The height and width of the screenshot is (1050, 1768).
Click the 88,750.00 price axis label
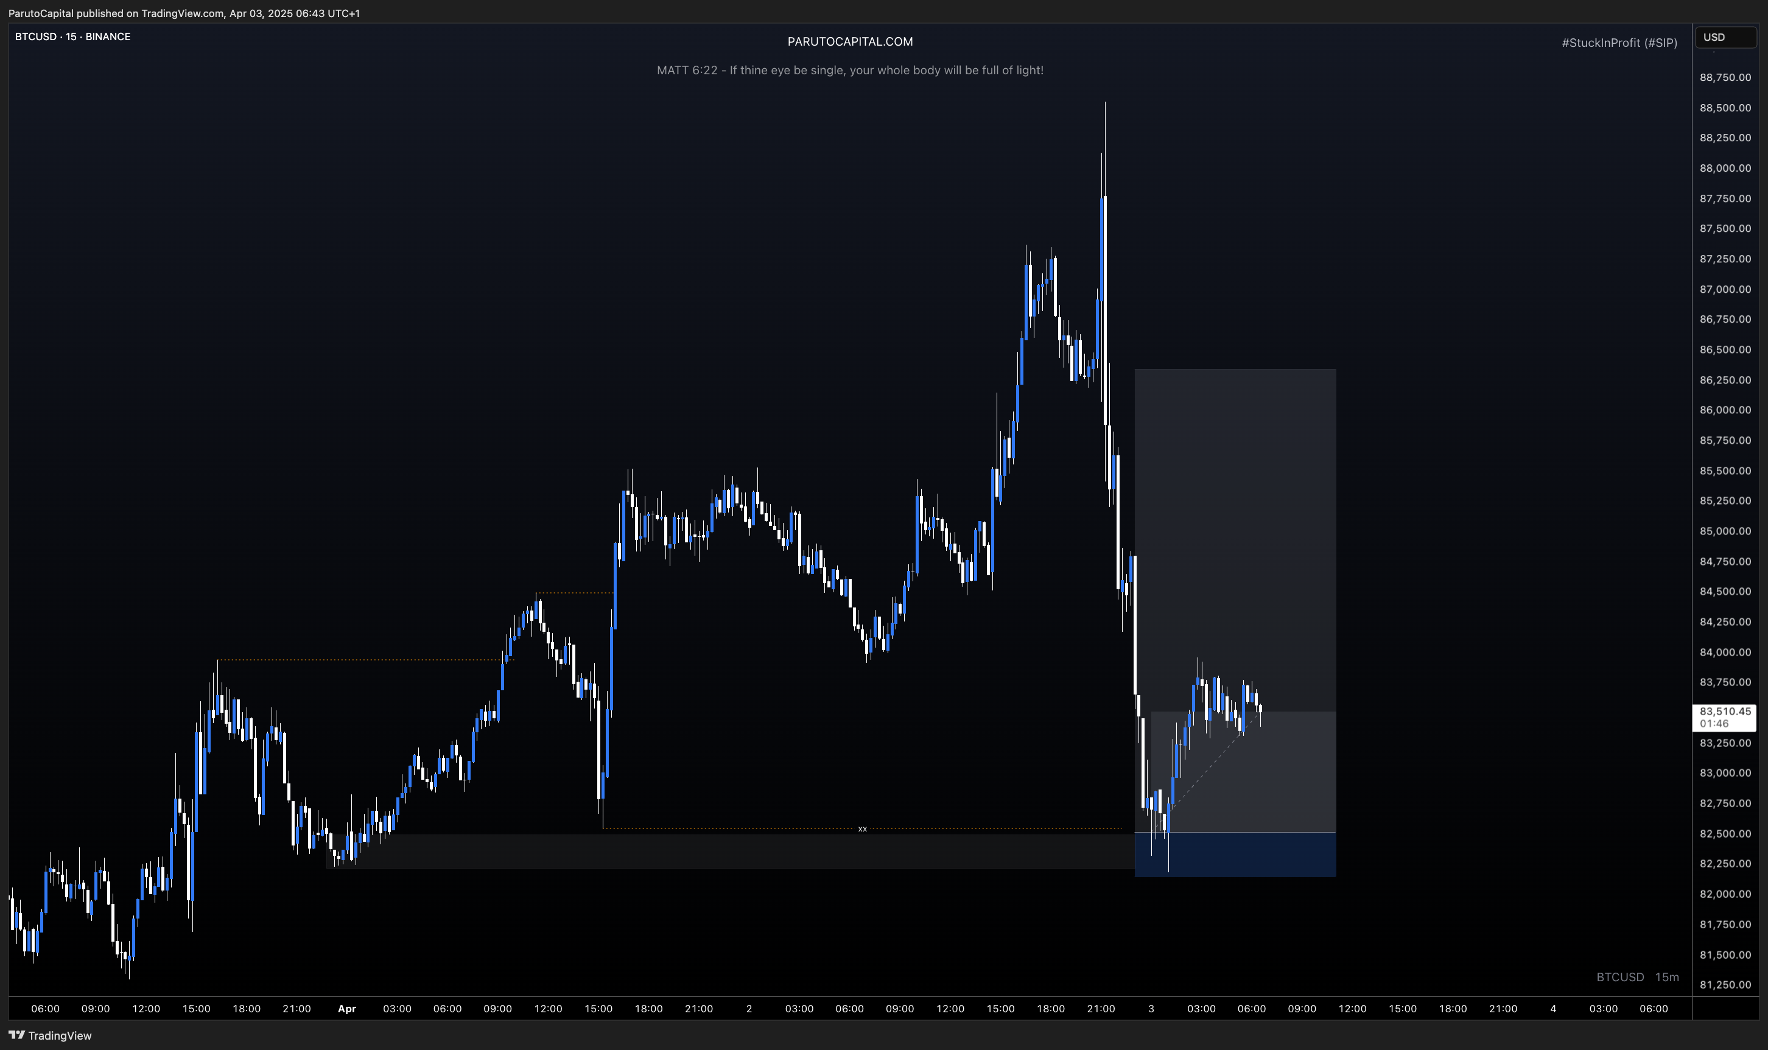tap(1725, 77)
